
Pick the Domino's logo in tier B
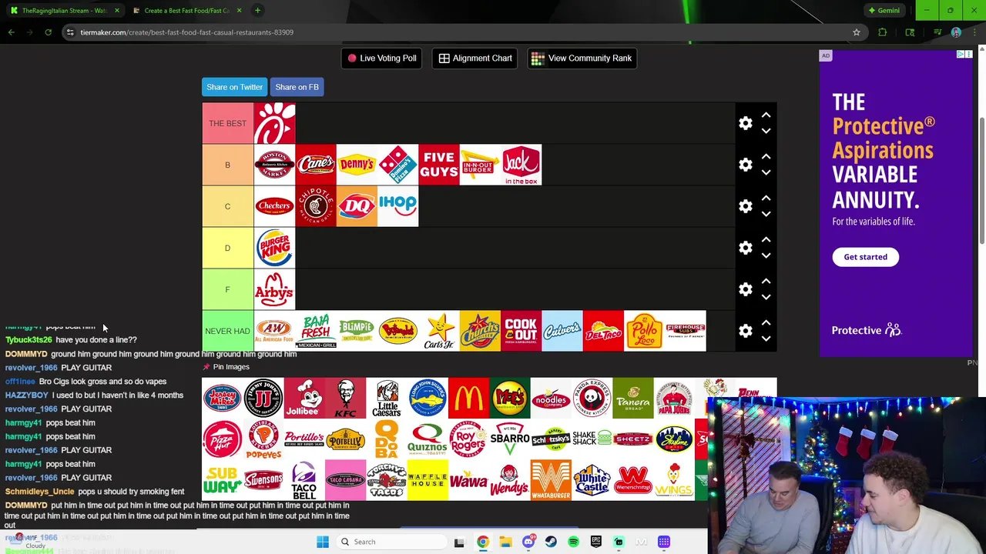coord(397,165)
